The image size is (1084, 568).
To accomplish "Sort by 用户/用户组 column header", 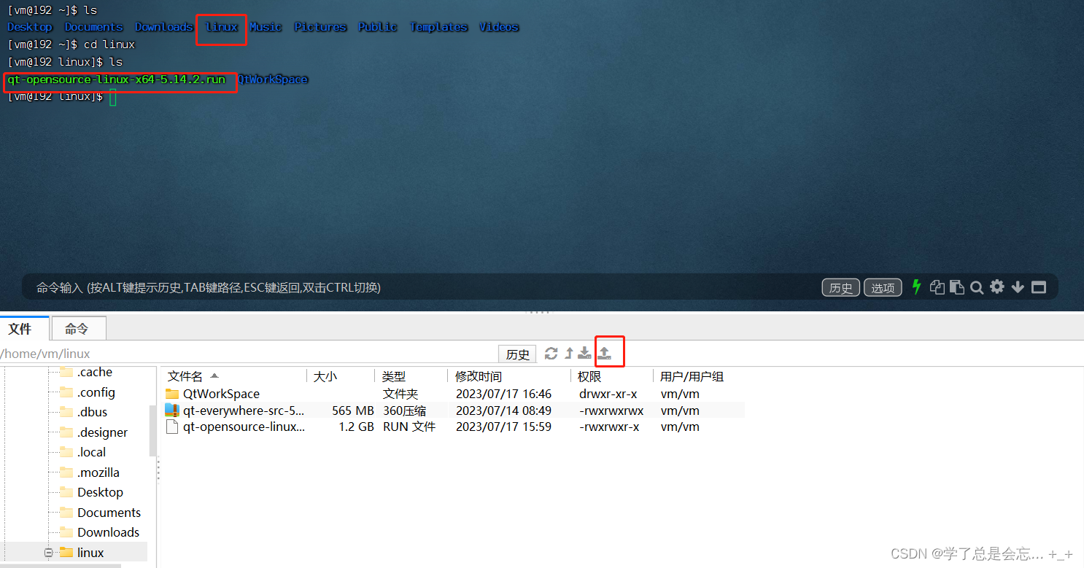I will click(x=692, y=376).
